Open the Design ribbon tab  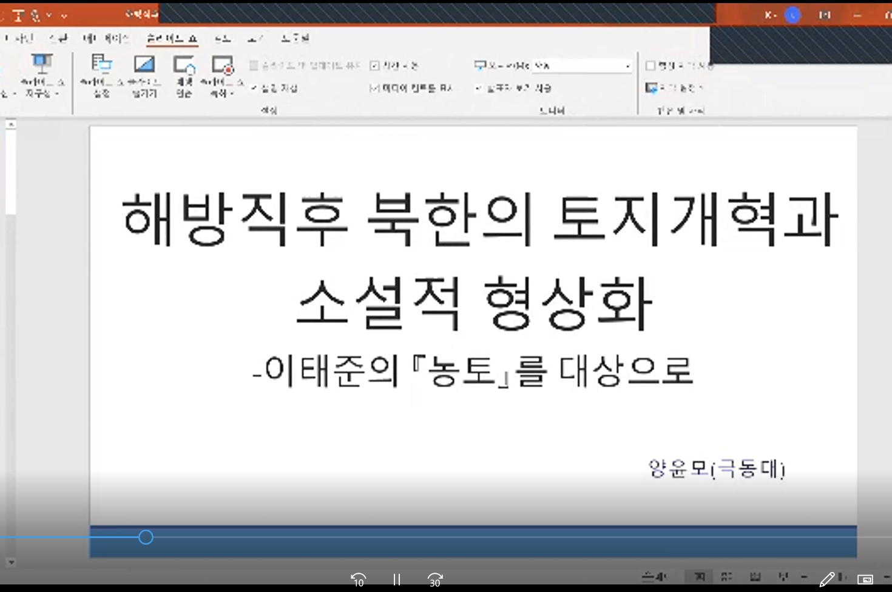coord(20,38)
